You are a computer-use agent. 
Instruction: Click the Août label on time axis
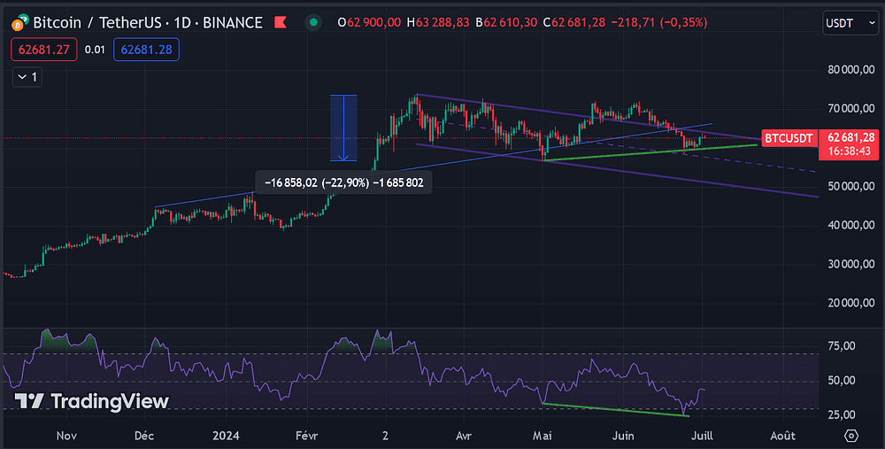click(x=783, y=436)
